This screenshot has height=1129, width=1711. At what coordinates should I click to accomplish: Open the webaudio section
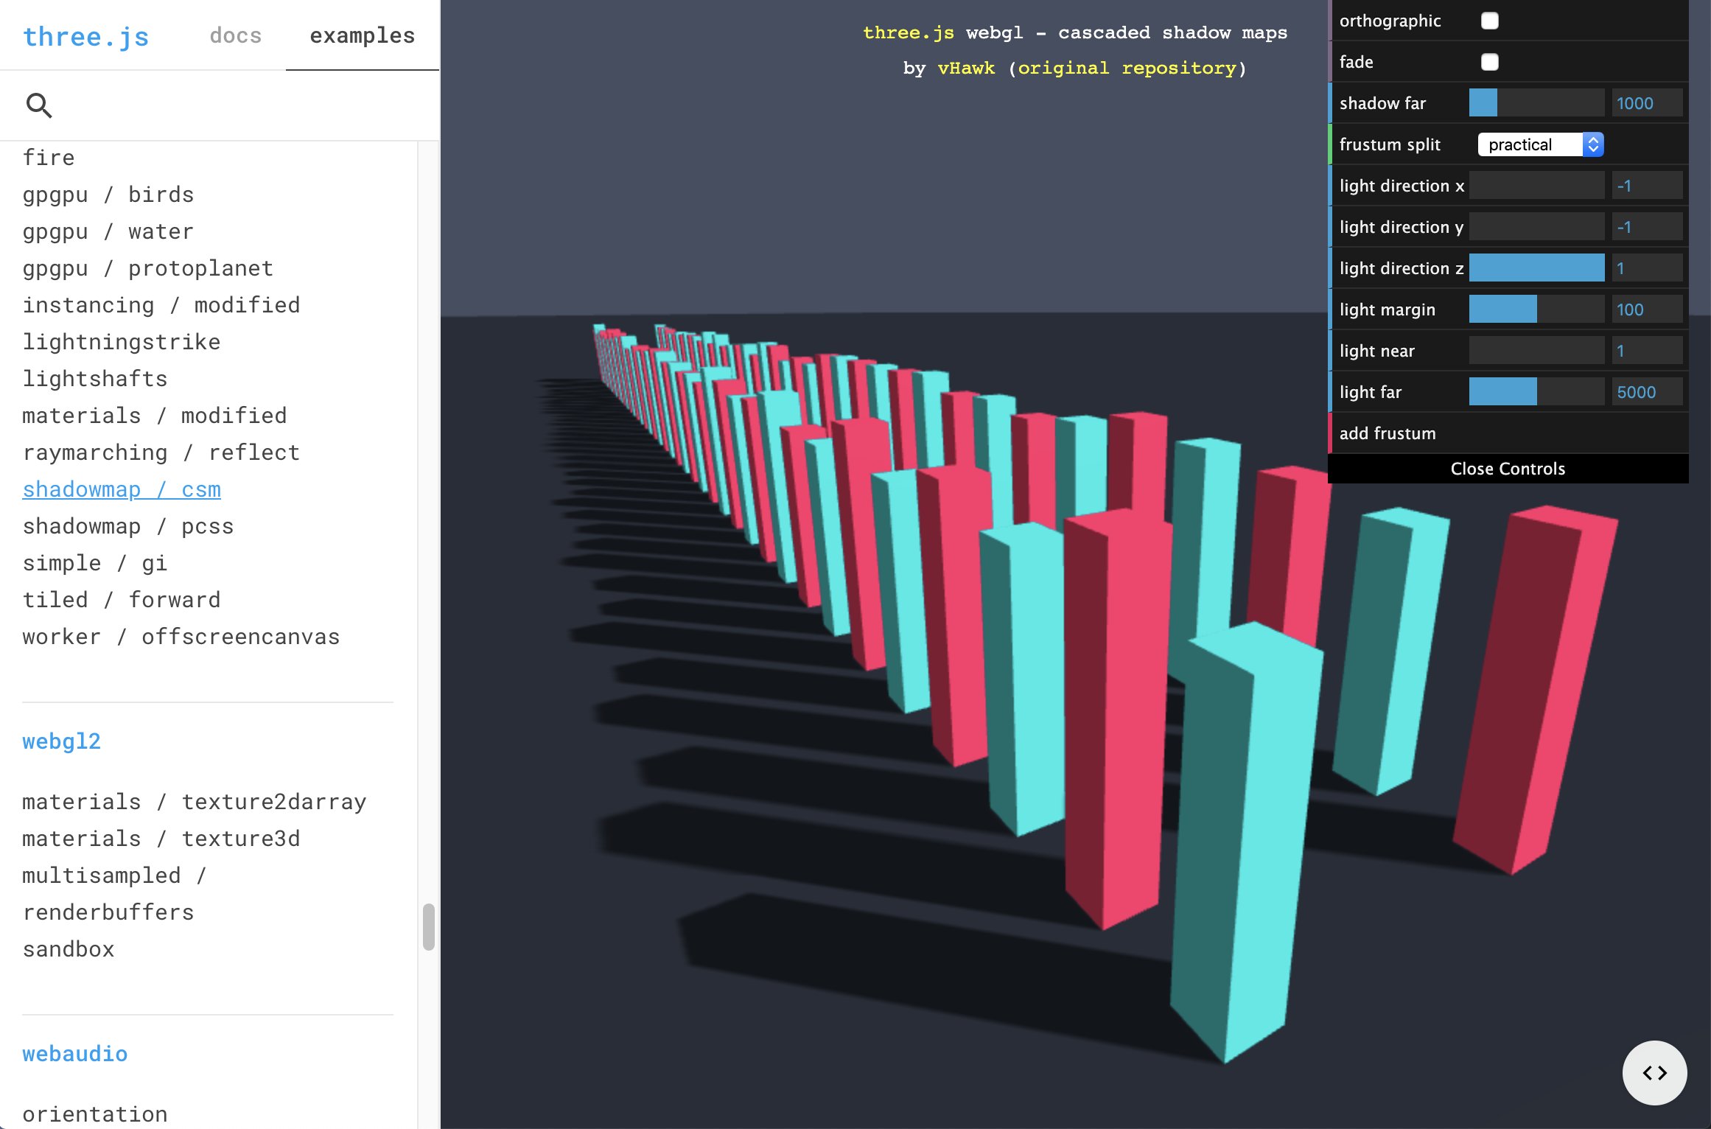pyautogui.click(x=74, y=1053)
